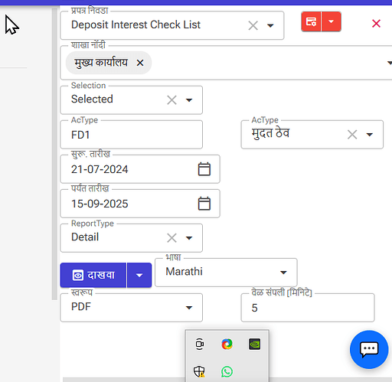
Task: Expand the Deposit Interest Check List dropdown
Action: tap(270, 25)
